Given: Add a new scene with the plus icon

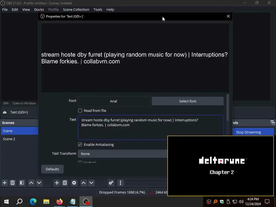Looking at the screenshot, I should tap(5, 183).
